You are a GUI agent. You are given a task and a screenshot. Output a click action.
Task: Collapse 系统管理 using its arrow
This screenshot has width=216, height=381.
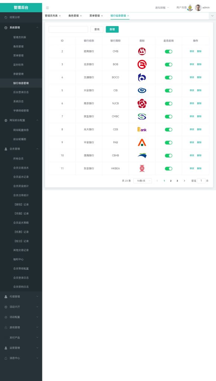point(38,28)
